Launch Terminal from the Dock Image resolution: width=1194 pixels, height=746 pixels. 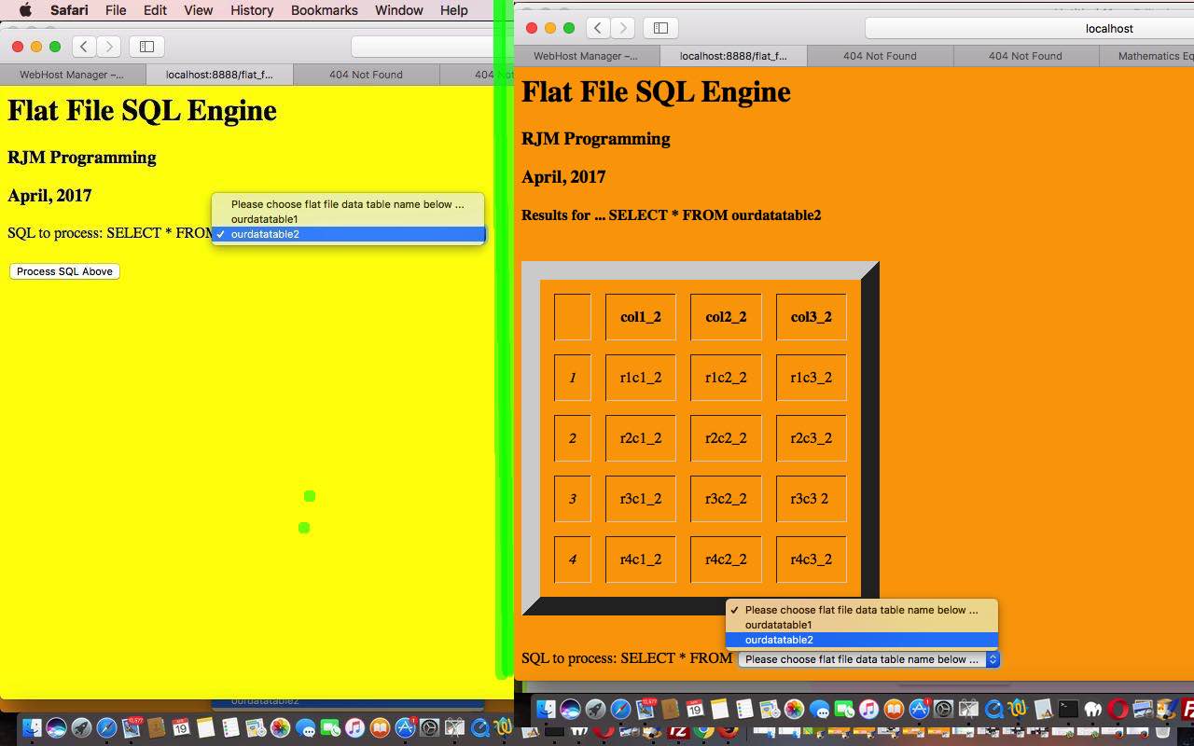(1069, 711)
